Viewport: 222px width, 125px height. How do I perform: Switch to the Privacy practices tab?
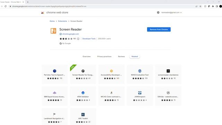click(x=104, y=56)
